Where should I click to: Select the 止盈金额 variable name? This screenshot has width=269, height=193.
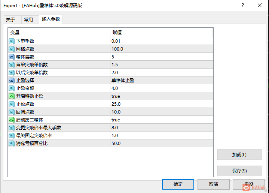[x=25, y=88]
